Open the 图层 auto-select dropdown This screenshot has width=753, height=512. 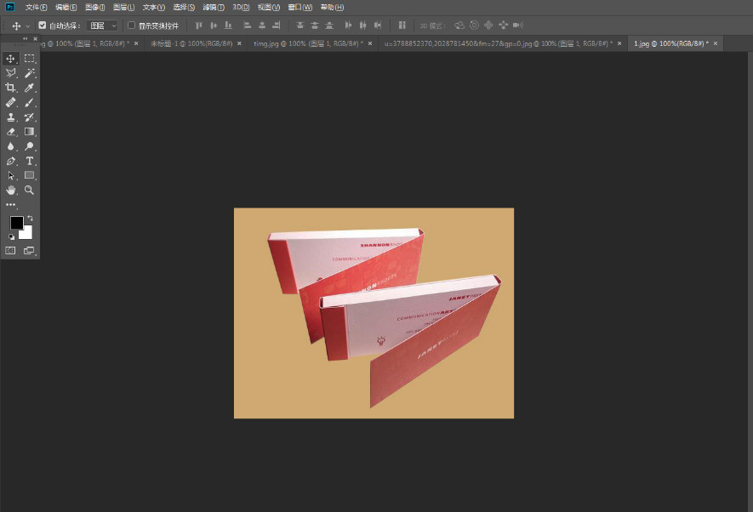click(x=103, y=26)
